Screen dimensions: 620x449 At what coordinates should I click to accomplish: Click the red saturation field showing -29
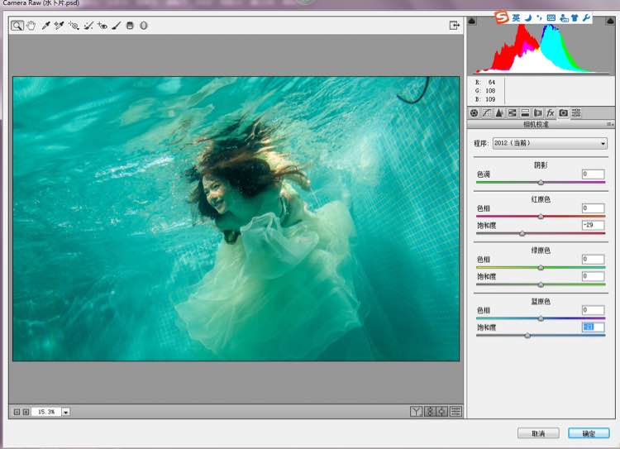point(593,225)
